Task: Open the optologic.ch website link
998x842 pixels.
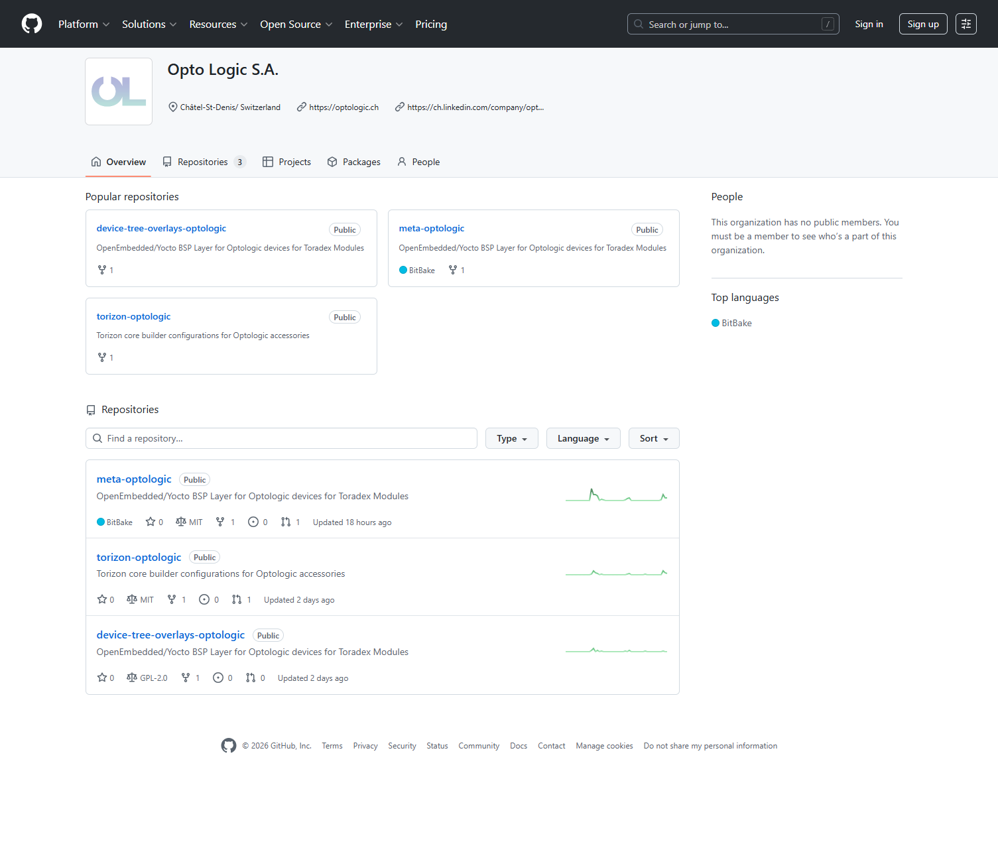Action: coord(343,107)
